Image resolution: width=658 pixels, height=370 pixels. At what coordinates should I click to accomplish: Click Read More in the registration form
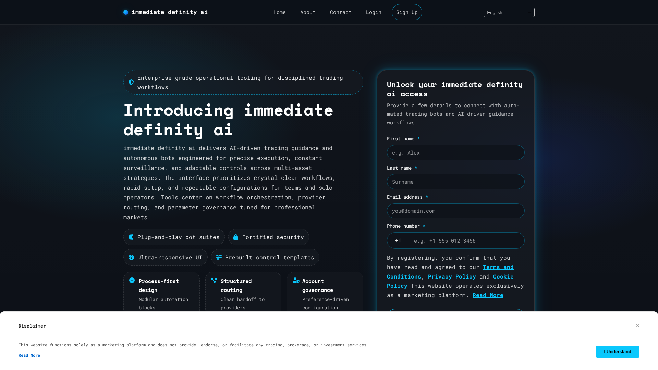488,295
